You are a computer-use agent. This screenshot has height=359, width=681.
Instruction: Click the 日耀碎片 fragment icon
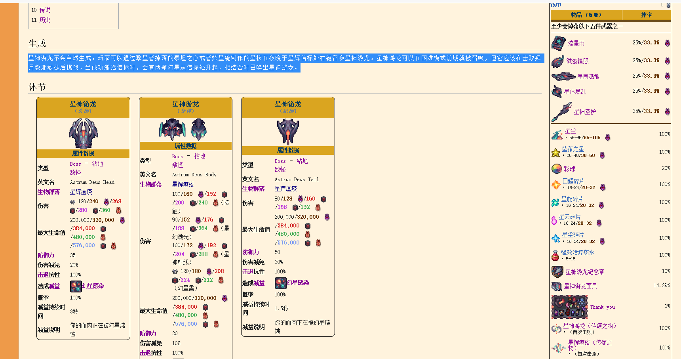pos(556,184)
